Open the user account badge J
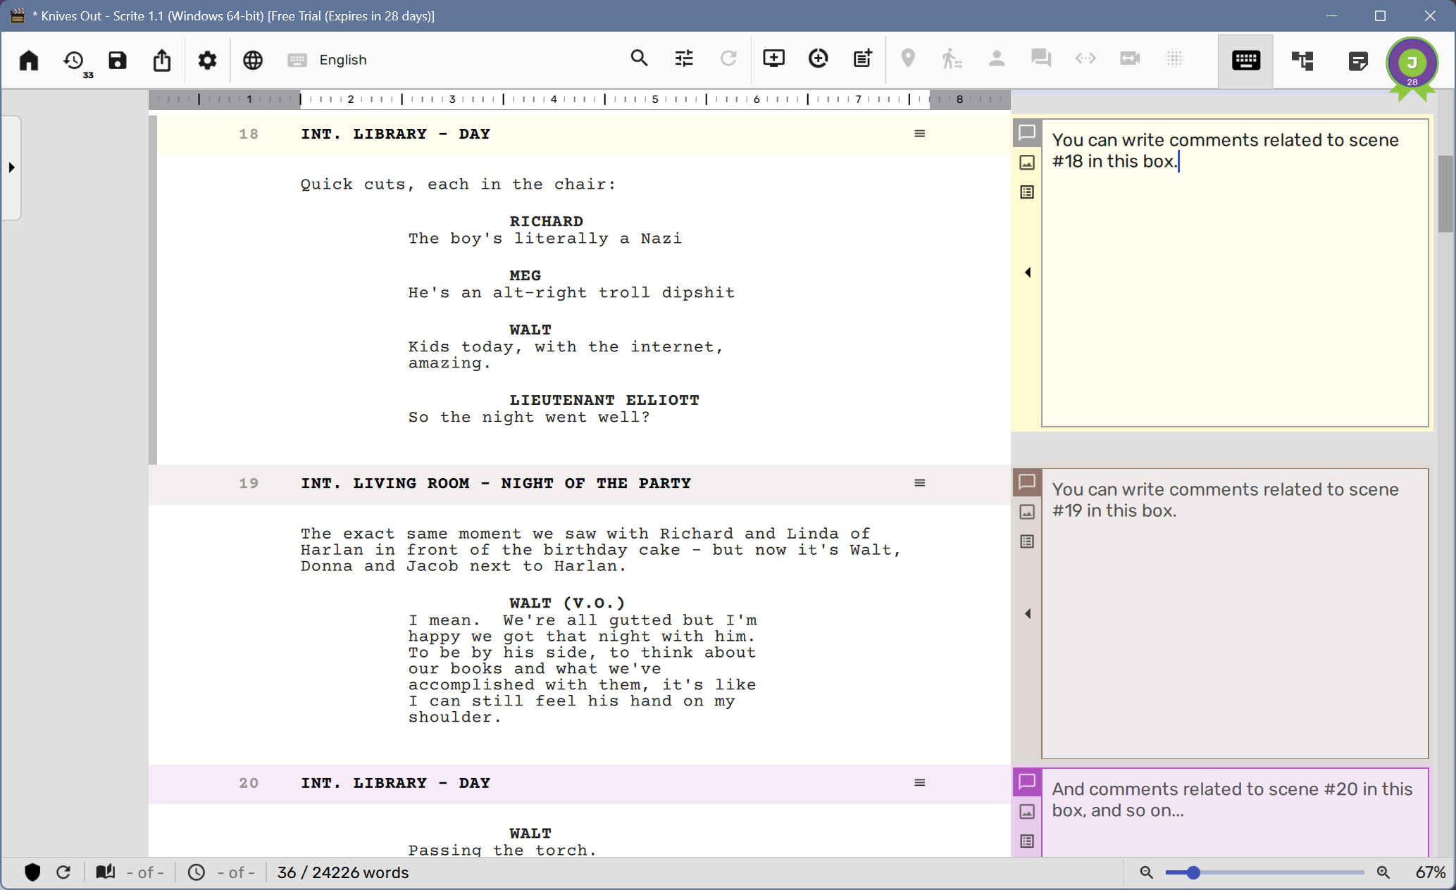This screenshot has width=1456, height=890. [x=1412, y=63]
